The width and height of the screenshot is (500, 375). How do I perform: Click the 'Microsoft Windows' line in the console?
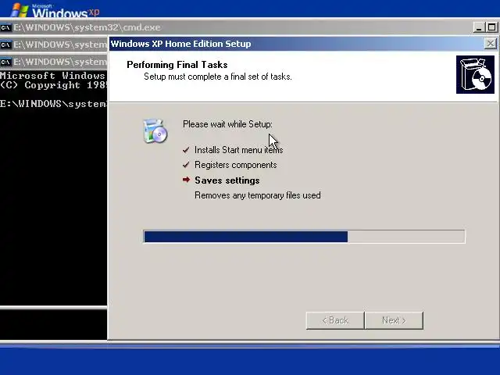coord(52,76)
